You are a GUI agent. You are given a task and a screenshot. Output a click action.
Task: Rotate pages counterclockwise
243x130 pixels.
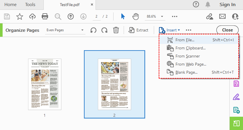(x=93, y=30)
